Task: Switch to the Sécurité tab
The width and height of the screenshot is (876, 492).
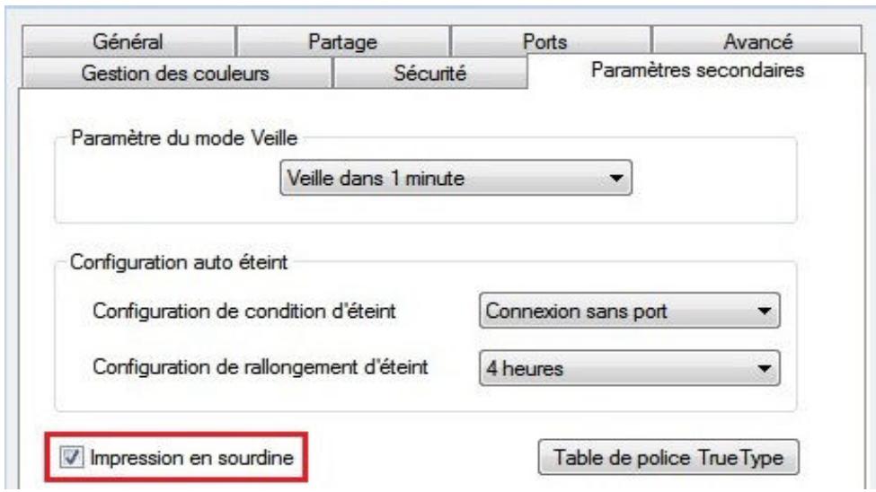Action: click(430, 72)
